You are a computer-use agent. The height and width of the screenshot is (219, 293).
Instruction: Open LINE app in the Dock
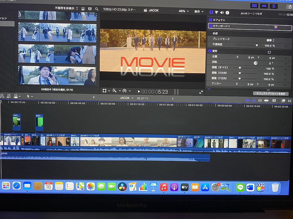click(240, 187)
